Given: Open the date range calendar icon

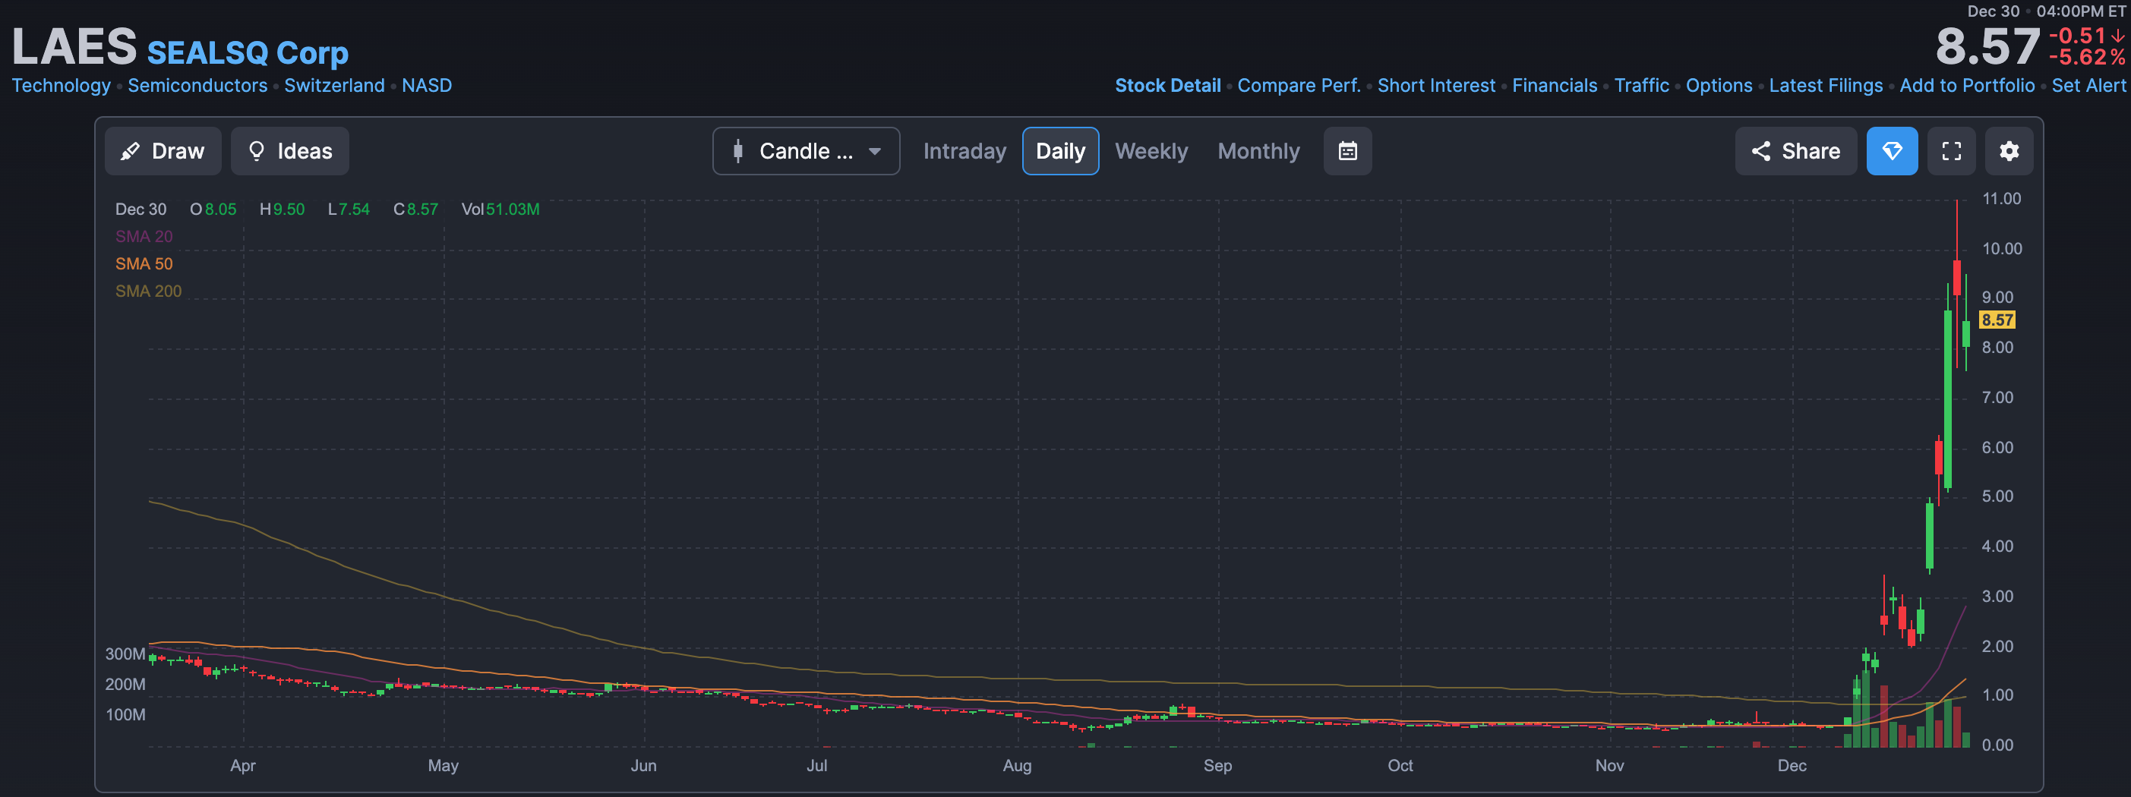Looking at the screenshot, I should point(1347,151).
